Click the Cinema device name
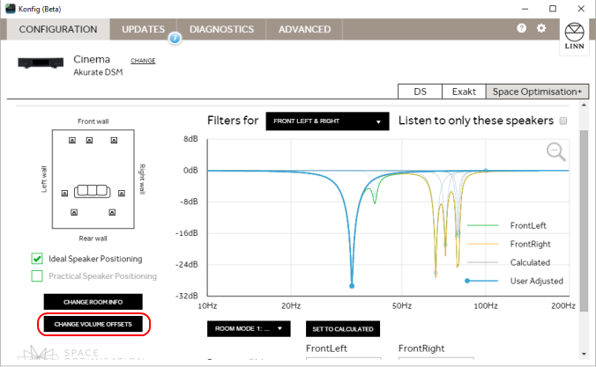 point(92,59)
